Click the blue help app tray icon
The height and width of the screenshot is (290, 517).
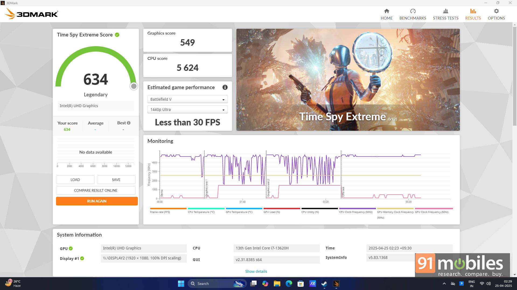pyautogui.click(x=461, y=284)
